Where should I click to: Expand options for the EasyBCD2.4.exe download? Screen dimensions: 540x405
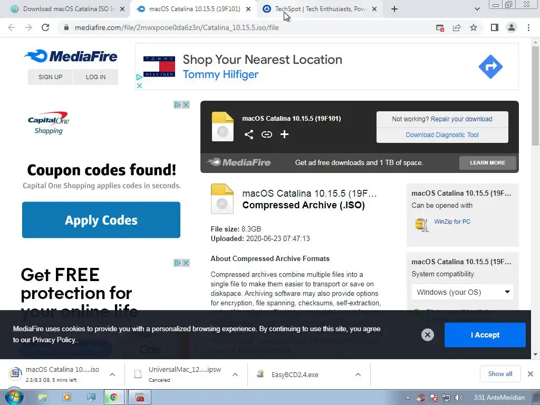[358, 374]
